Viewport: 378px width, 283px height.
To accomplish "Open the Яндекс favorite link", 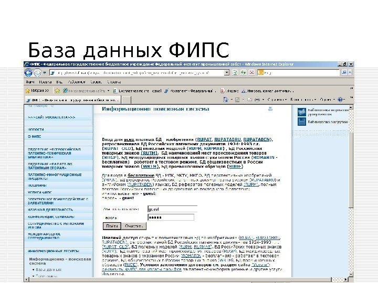I will pos(230,91).
